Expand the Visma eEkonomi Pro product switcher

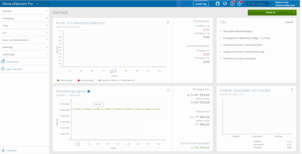pos(37,4)
